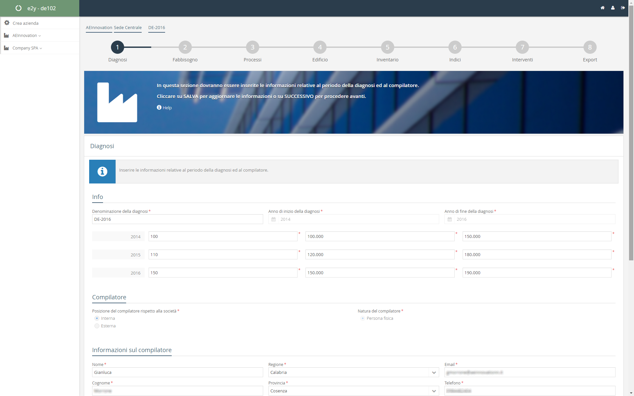Select the Persona fisica radio button
Screen dimensions: 634x396
click(363, 318)
